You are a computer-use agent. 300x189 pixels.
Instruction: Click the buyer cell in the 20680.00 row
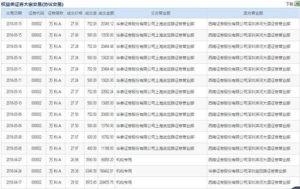coord(155,114)
